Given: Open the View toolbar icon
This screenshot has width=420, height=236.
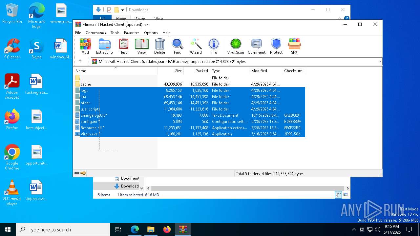Looking at the screenshot, I should 141,46.
